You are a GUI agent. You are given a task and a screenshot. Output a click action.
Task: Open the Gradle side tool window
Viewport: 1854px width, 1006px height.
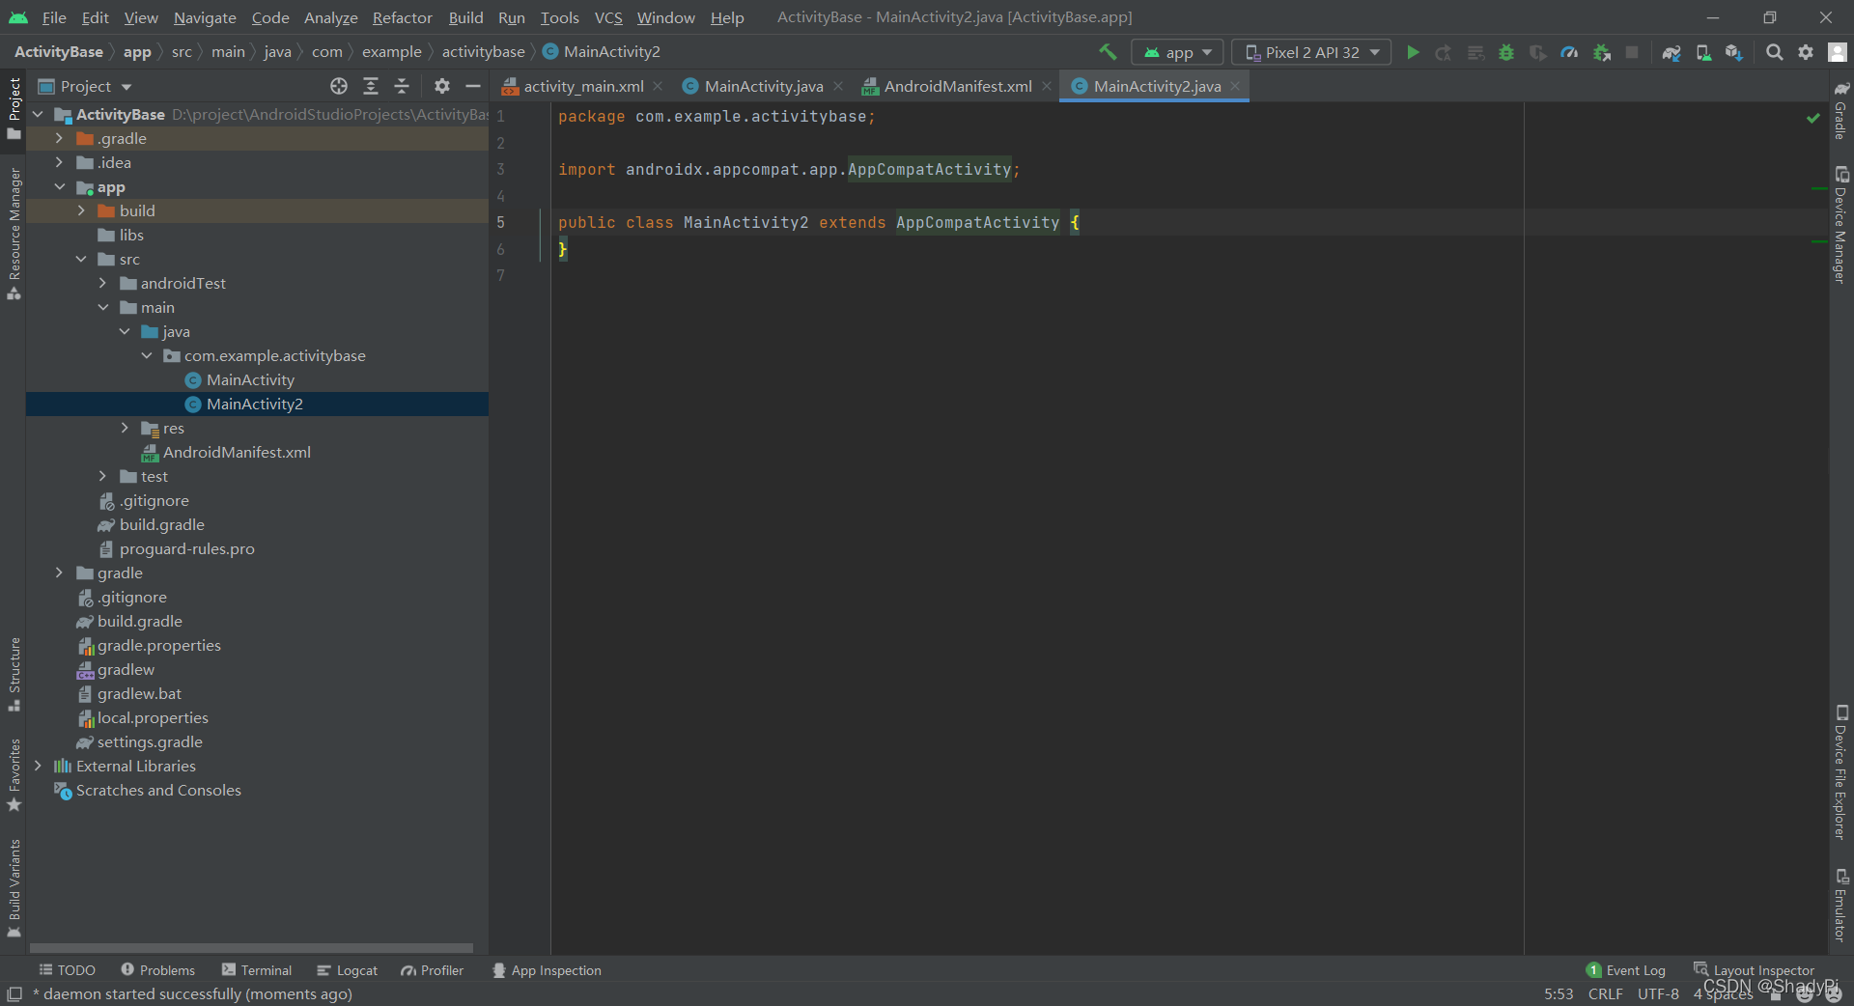1841,110
